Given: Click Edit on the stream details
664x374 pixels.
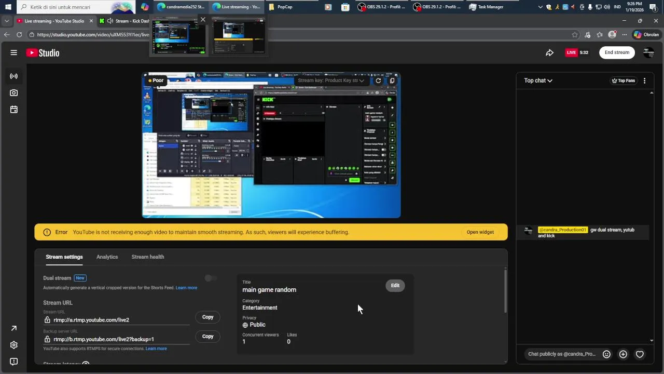Looking at the screenshot, I should pyautogui.click(x=395, y=286).
